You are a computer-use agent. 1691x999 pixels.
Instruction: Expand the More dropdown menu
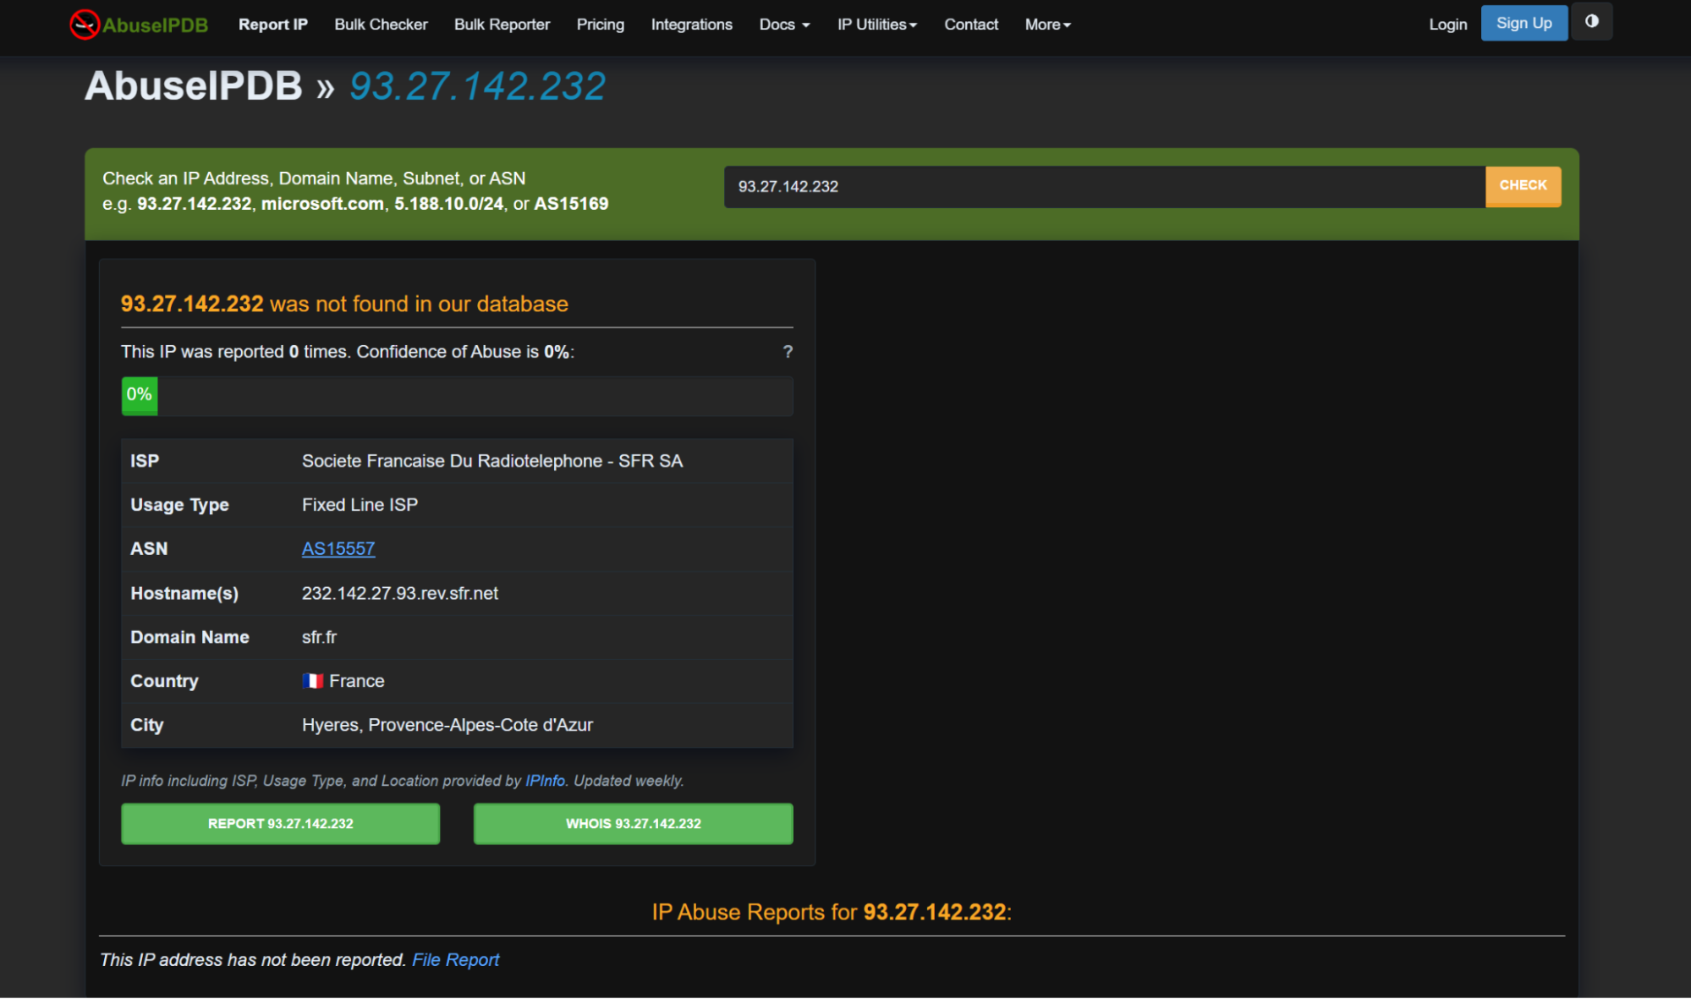point(1048,25)
